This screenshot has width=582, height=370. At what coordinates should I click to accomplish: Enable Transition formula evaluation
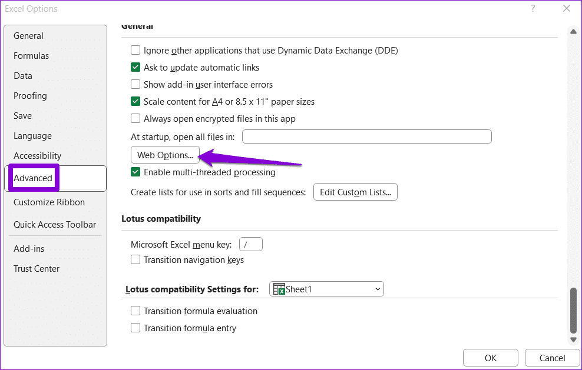(135, 311)
